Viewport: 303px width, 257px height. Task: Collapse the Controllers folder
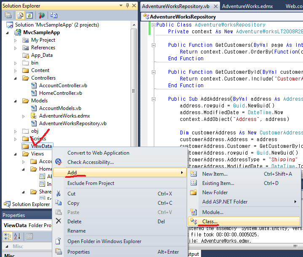16,78
